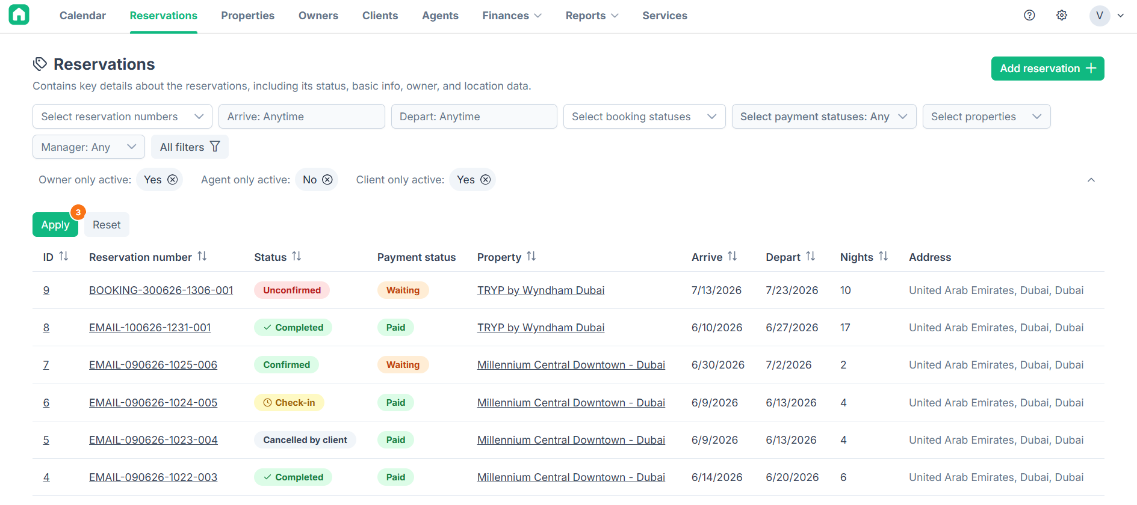
Task: Click the Depart: Anytime date field
Action: (x=474, y=117)
